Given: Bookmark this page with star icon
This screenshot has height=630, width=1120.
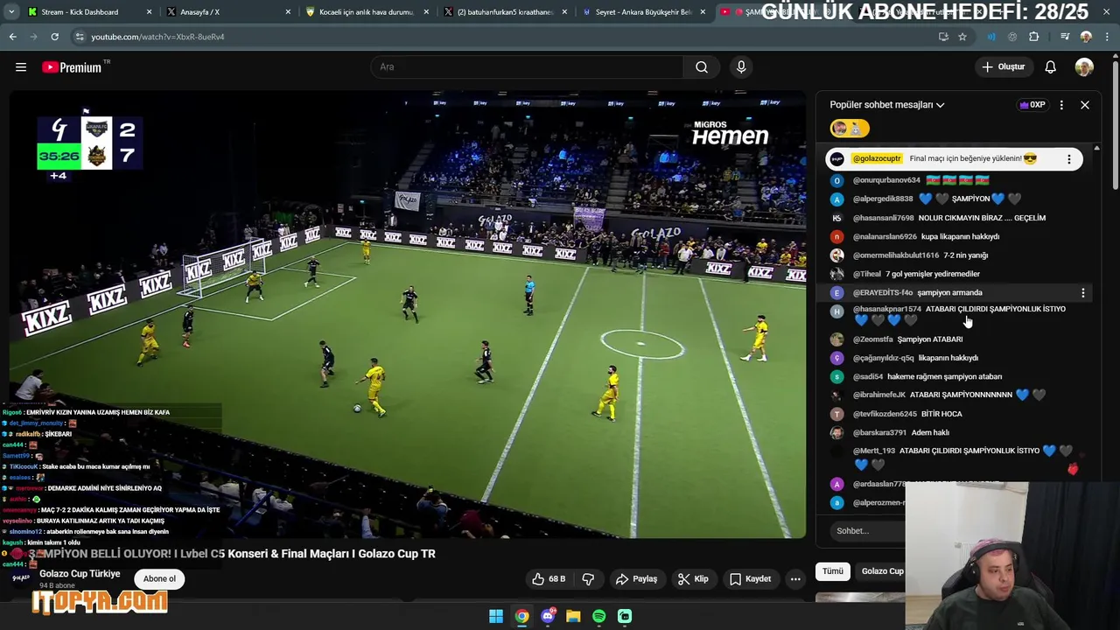Looking at the screenshot, I should [962, 37].
